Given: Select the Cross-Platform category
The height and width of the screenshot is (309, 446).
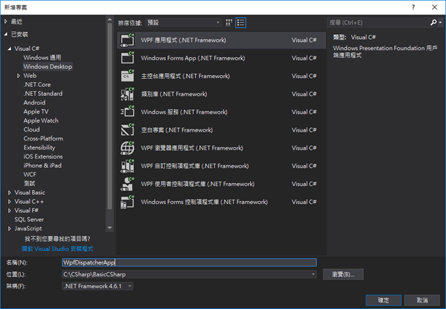Looking at the screenshot, I should coord(43,138).
